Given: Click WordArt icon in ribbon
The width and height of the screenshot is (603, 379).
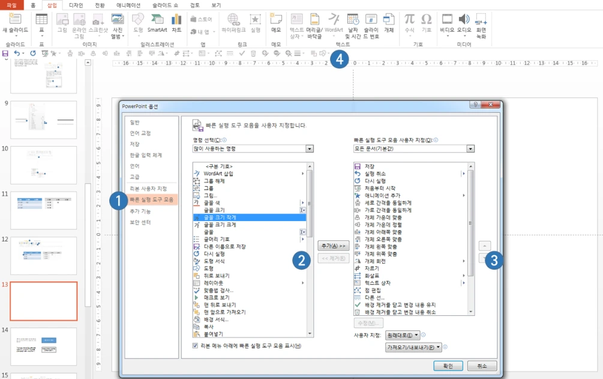Looking at the screenshot, I should 334,19.
